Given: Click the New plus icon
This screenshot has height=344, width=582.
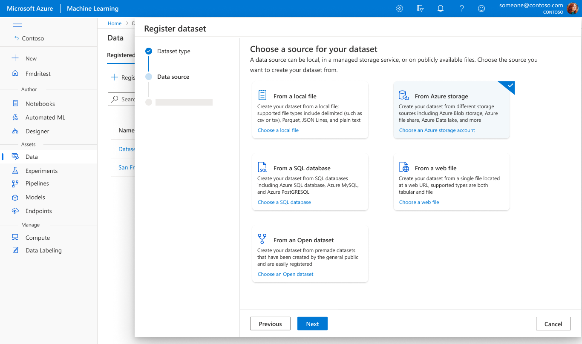Looking at the screenshot, I should (x=15, y=58).
